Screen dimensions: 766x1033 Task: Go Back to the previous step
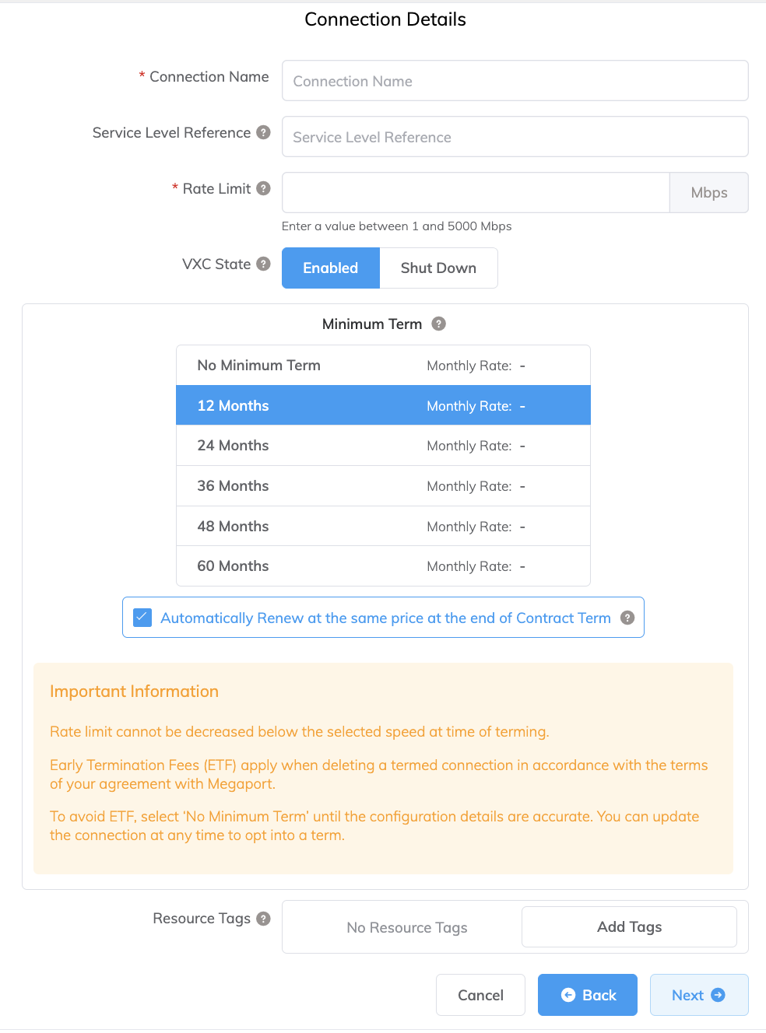pyautogui.click(x=587, y=994)
